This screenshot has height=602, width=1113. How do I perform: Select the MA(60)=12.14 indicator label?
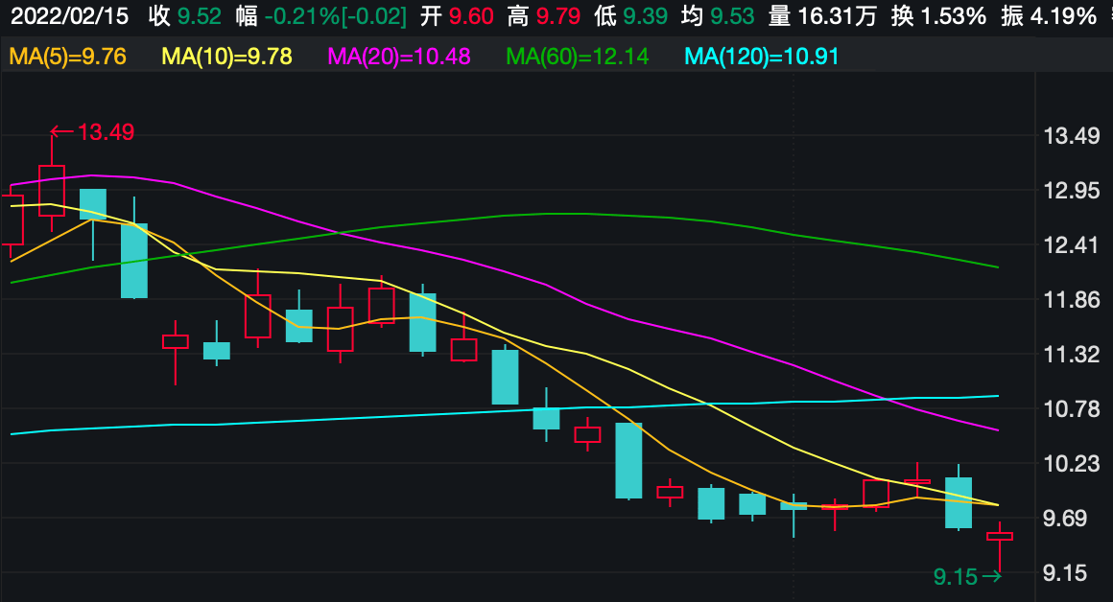click(578, 57)
